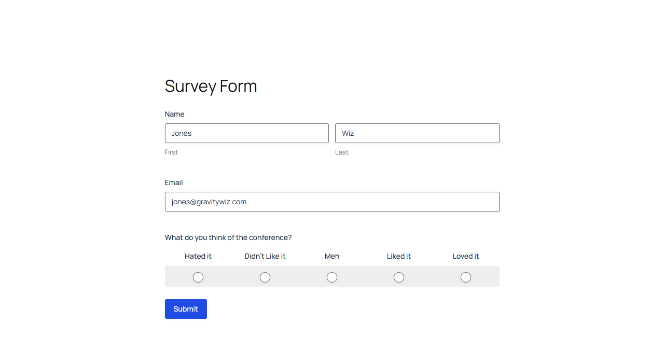This screenshot has width=664, height=338.
Task: Click the Meh column label
Action: 332,256
